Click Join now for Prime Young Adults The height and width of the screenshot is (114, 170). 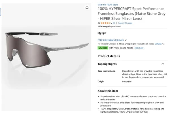pos(139,48)
